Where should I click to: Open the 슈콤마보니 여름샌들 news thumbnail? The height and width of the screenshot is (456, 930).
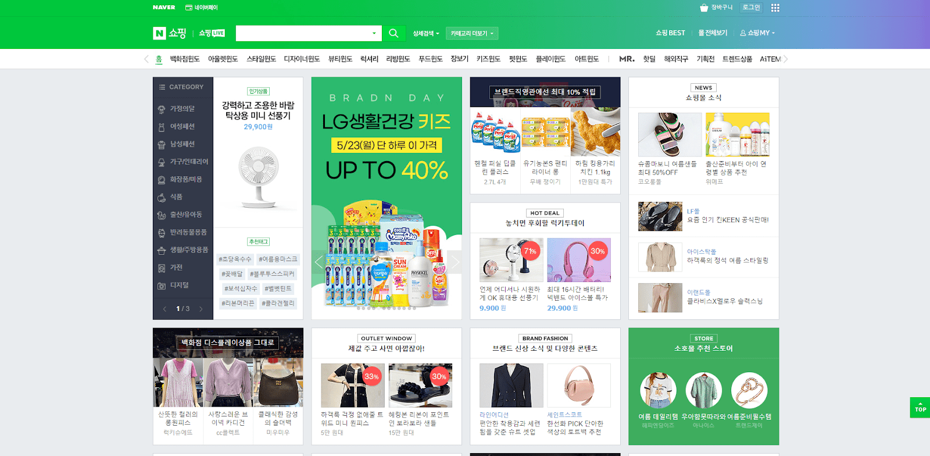click(x=670, y=135)
